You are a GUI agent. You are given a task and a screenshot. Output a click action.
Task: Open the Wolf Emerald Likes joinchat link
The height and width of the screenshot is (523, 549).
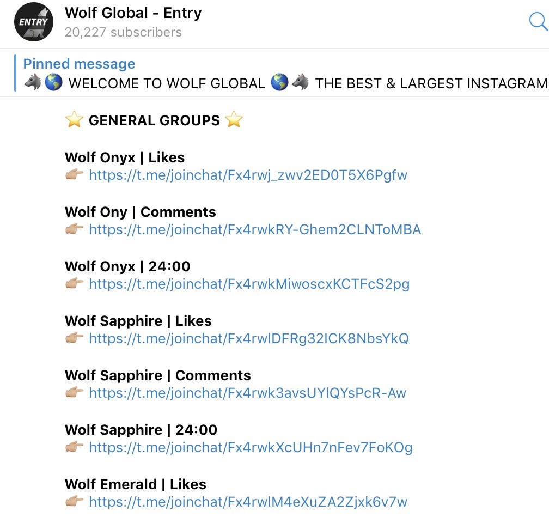click(x=248, y=502)
